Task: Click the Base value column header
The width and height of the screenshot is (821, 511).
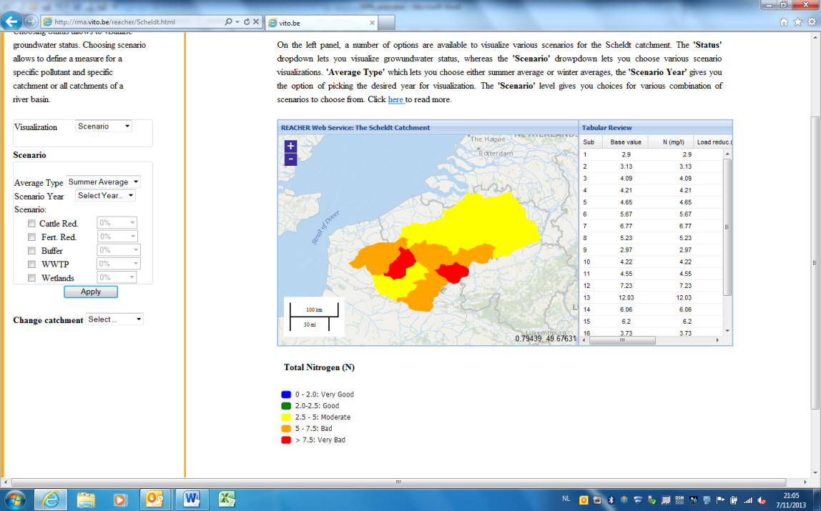Action: coord(626,142)
